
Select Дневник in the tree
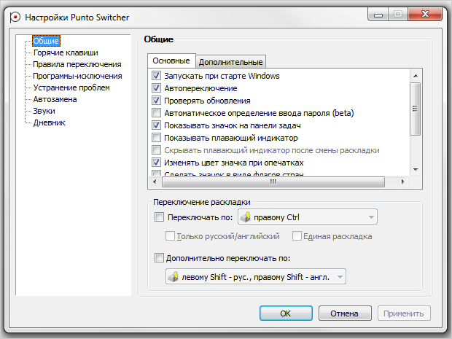tap(50, 122)
